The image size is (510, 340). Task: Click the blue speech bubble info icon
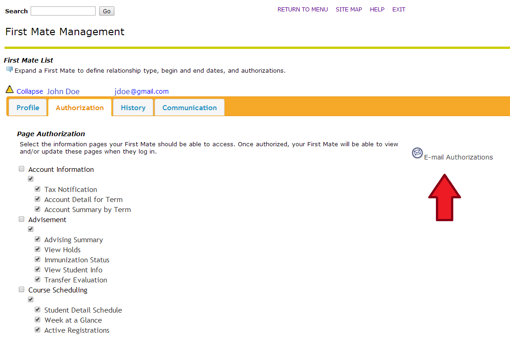(x=10, y=70)
